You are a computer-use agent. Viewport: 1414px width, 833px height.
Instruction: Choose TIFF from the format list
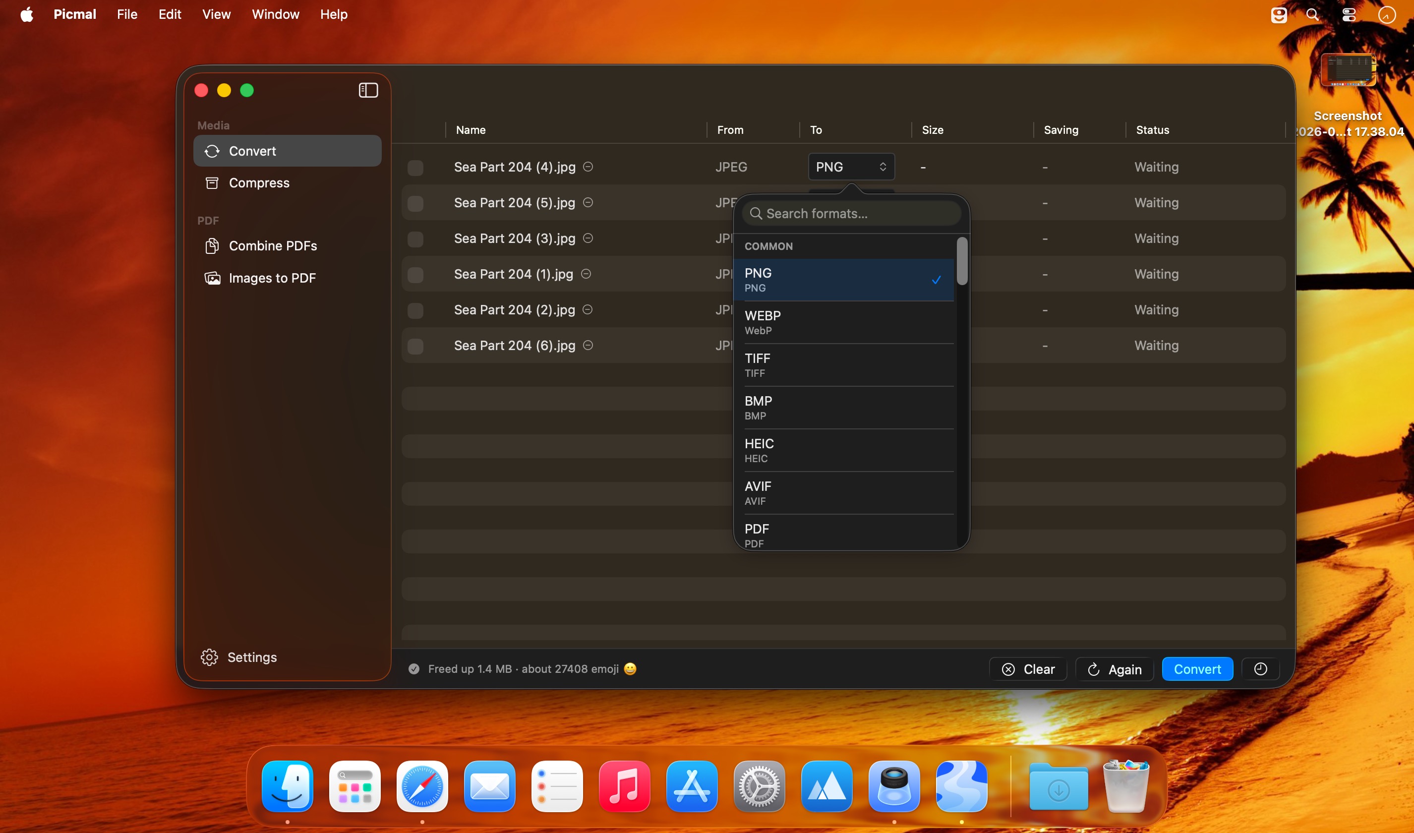[x=843, y=365]
